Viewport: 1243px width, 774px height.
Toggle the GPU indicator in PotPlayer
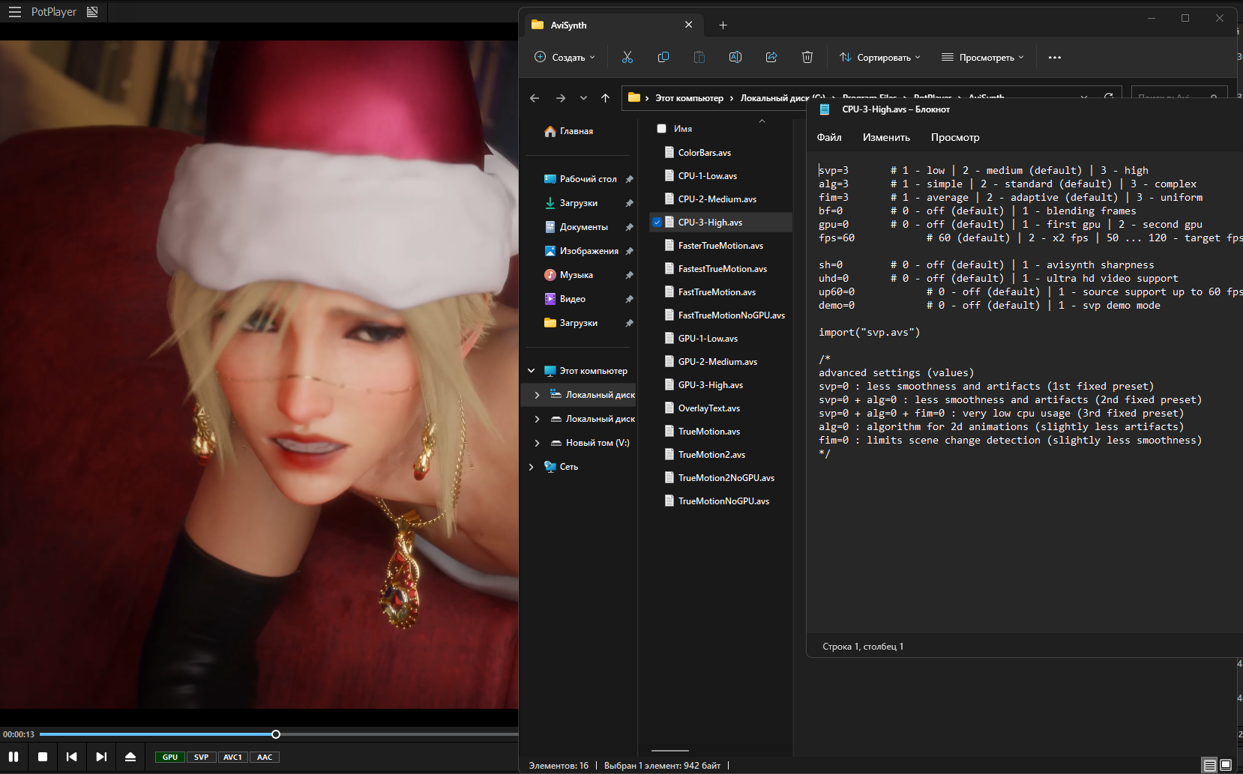click(x=170, y=757)
